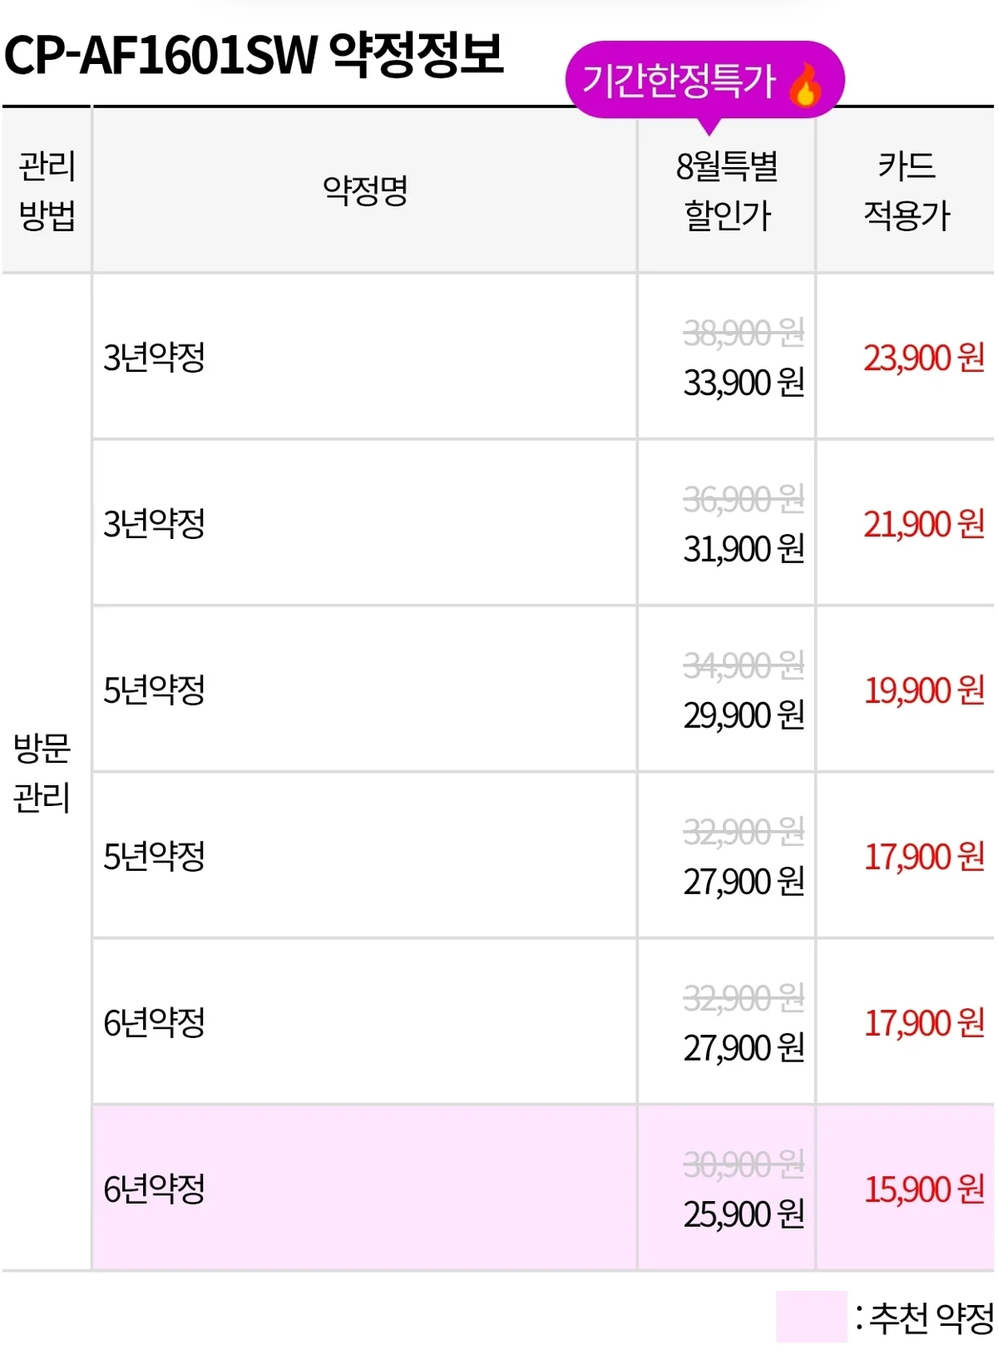Click the 19,900 원 card price
The height and width of the screenshot is (1365, 998).
tap(924, 690)
